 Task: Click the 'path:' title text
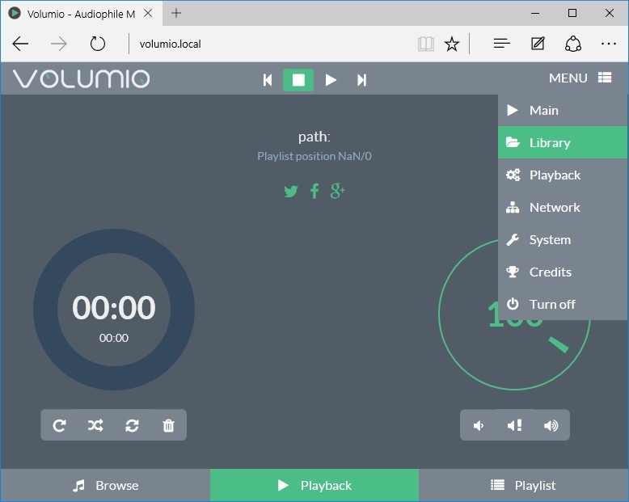coord(314,137)
